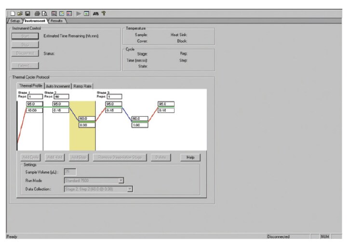Save the document with the floppy disk icon
This screenshot has height=247, width=349.
tap(27, 13)
